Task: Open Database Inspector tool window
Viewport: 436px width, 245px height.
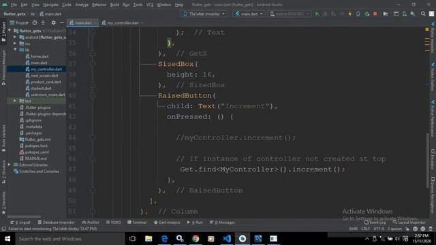Action: (56, 223)
